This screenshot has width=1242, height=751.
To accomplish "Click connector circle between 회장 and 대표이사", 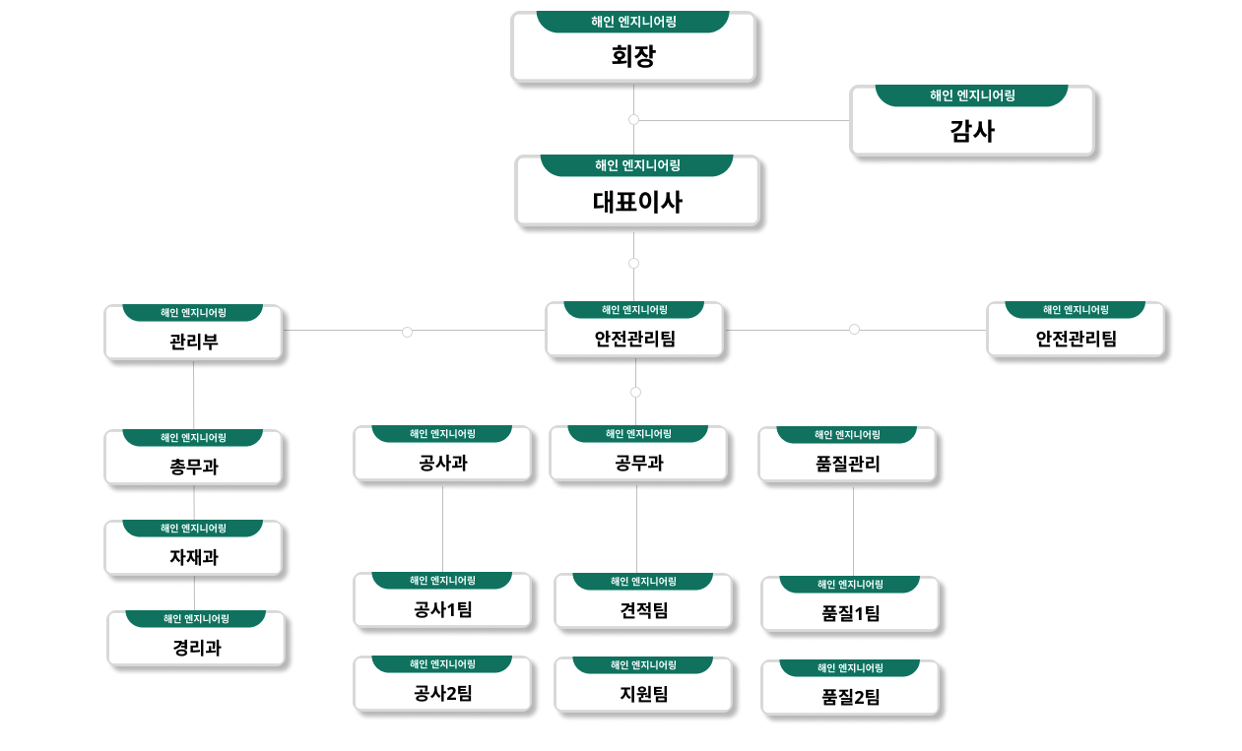I will click(x=633, y=119).
